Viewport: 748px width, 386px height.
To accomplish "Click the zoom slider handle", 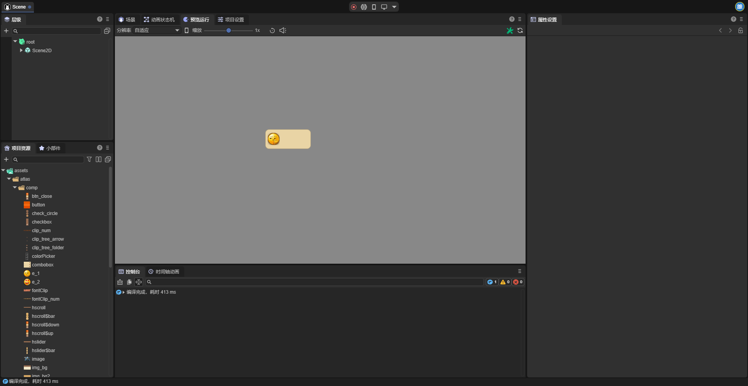I will (x=229, y=30).
